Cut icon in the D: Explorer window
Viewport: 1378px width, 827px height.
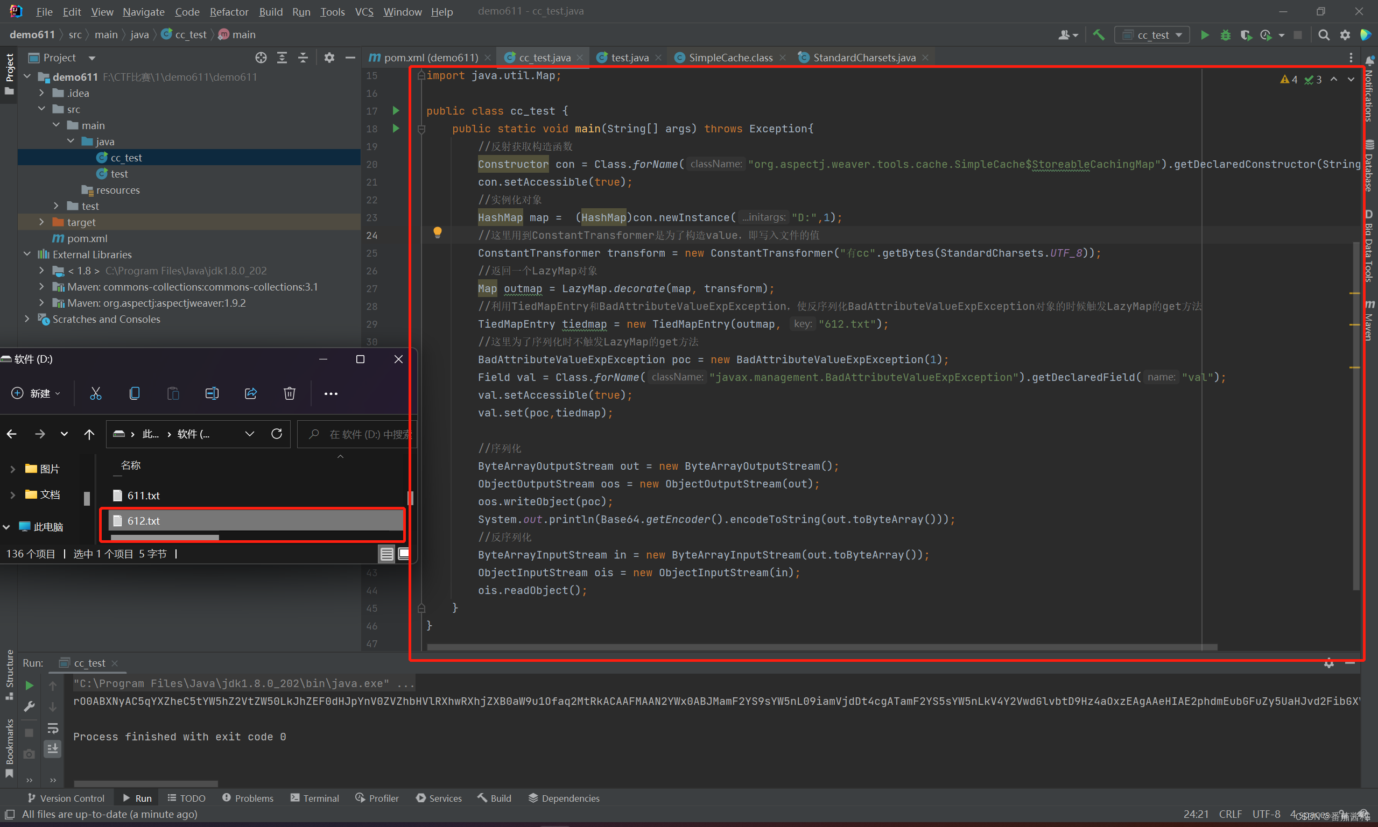click(95, 393)
